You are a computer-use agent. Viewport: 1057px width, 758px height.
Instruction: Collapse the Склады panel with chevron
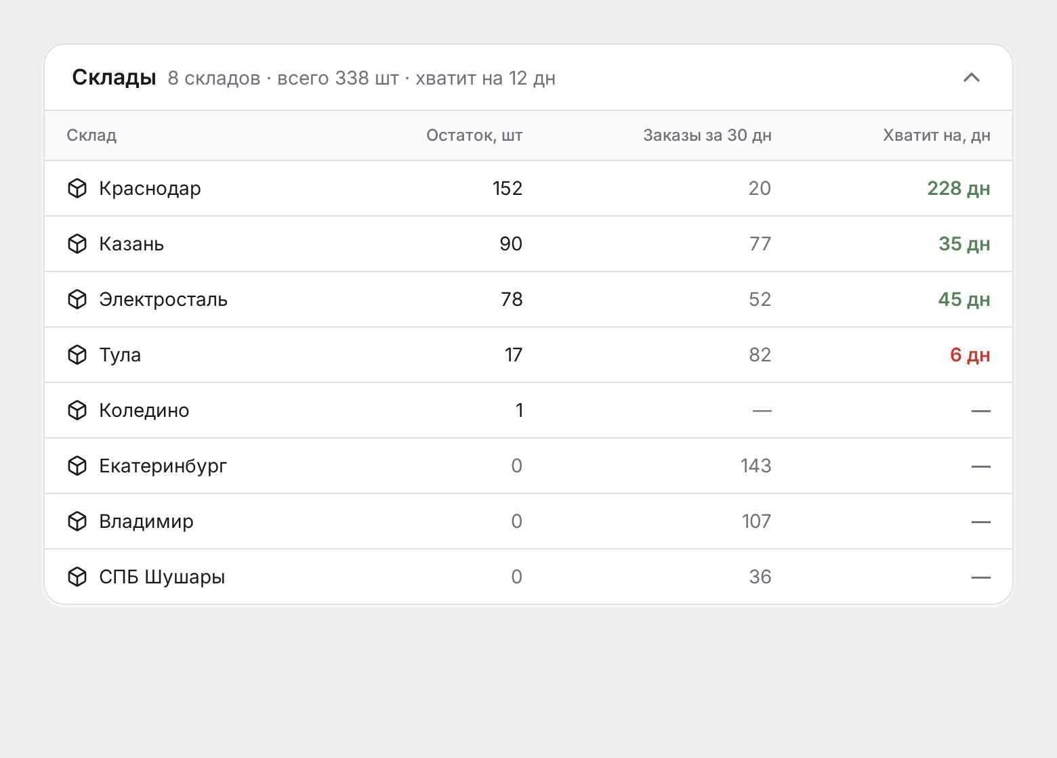[972, 78]
